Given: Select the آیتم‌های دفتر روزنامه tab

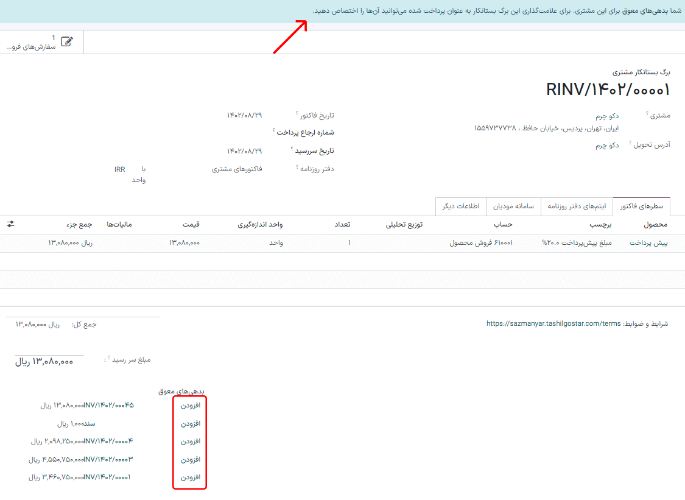Looking at the screenshot, I should pyautogui.click(x=578, y=206).
